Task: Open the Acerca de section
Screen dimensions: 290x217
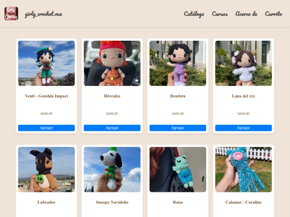Action: point(246,14)
